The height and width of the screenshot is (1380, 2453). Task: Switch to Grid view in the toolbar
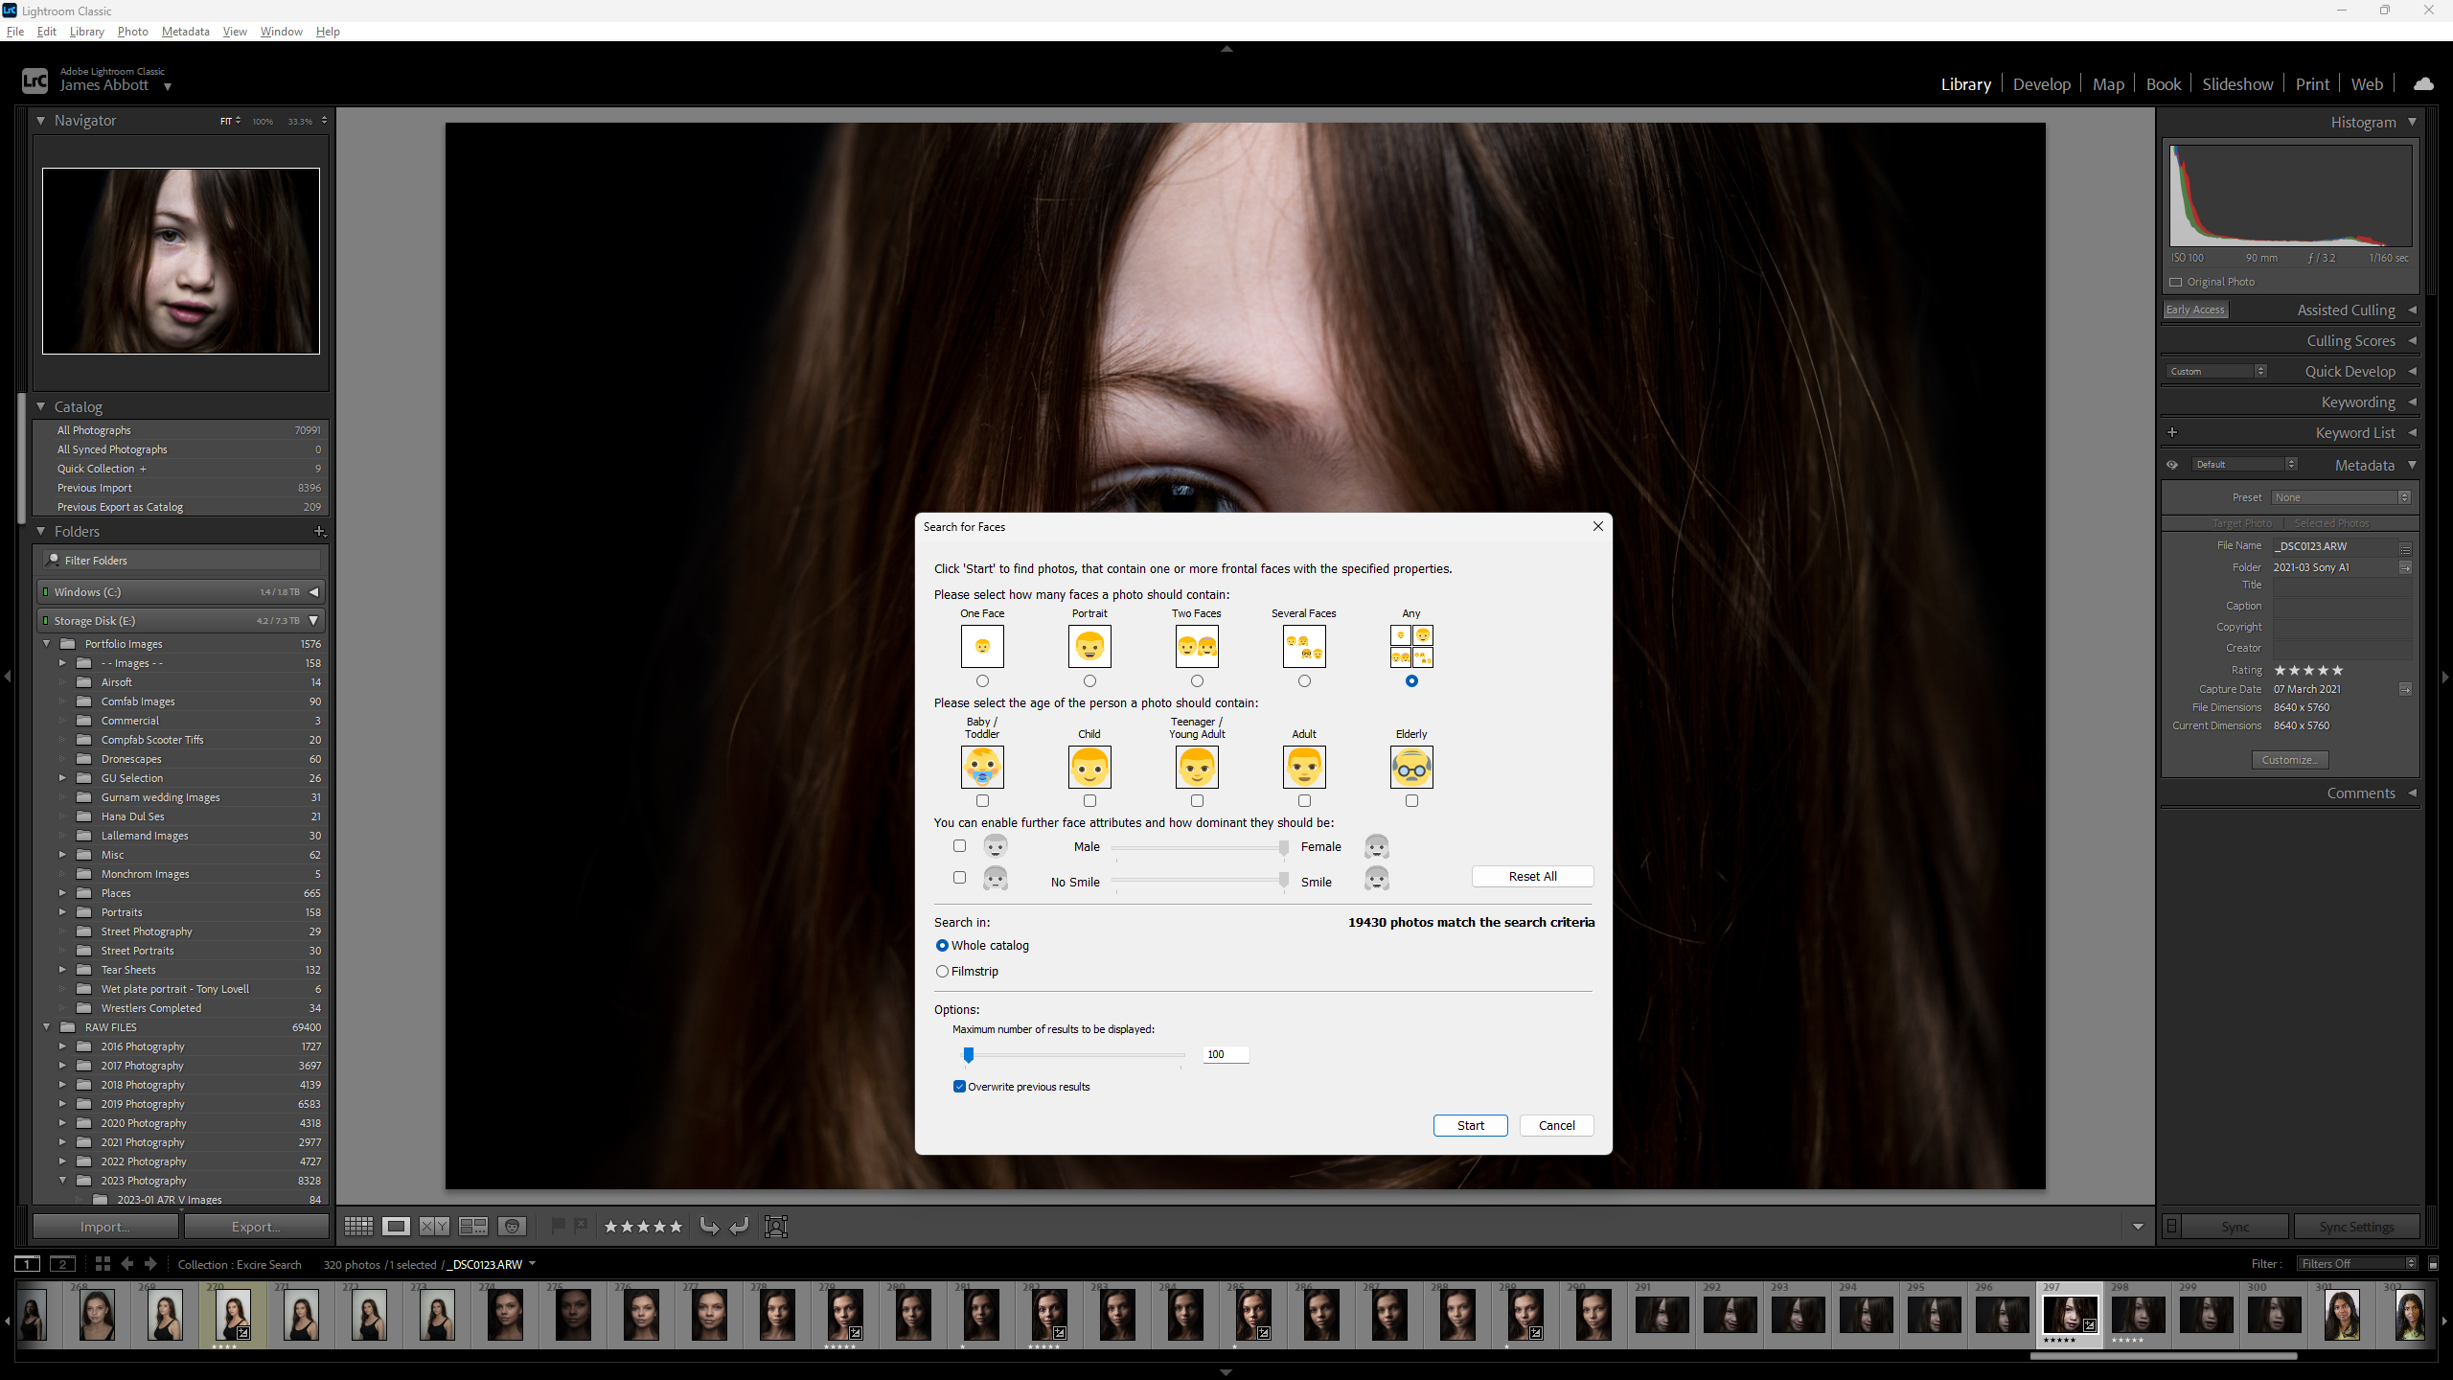coord(357,1226)
